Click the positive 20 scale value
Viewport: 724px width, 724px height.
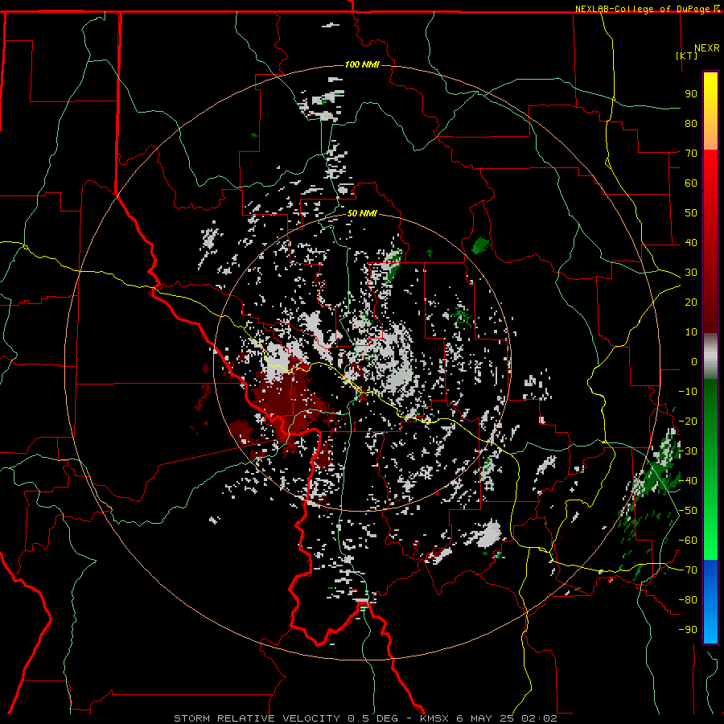coord(691,302)
